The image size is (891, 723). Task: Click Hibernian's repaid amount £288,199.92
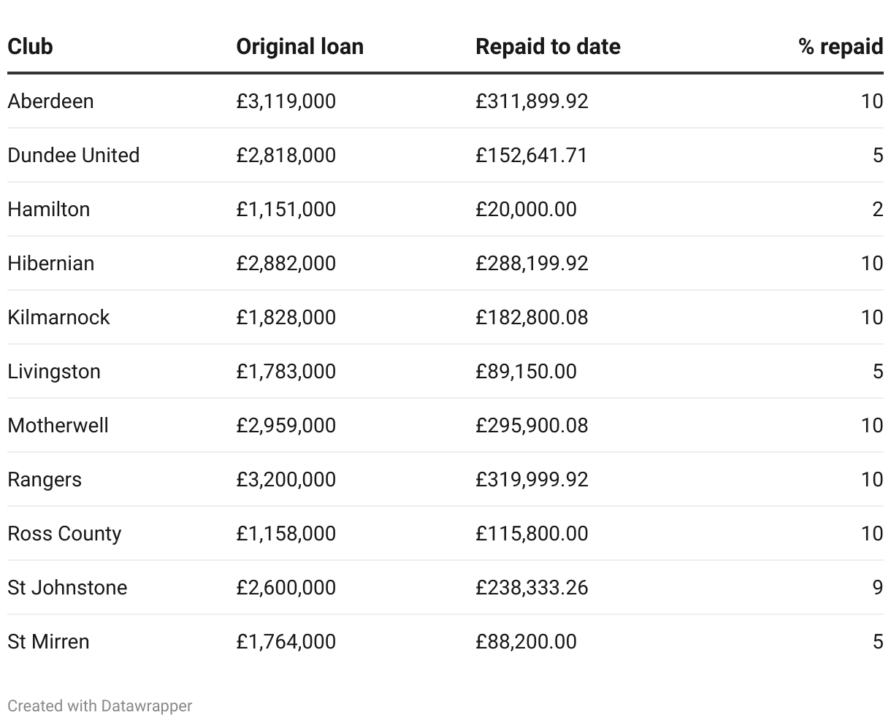pyautogui.click(x=531, y=263)
